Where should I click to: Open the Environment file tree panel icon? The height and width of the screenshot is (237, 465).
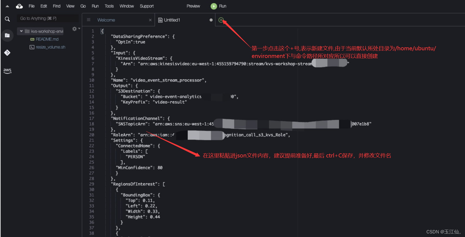click(x=7, y=35)
